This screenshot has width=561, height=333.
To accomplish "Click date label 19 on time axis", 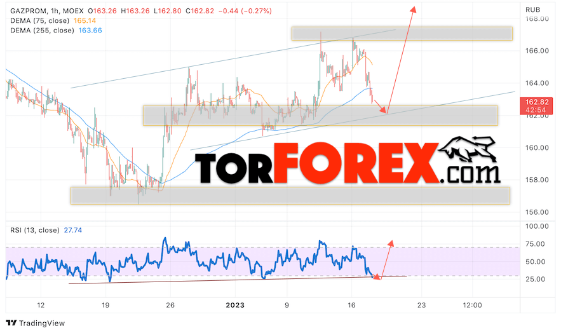I will 105,305.
